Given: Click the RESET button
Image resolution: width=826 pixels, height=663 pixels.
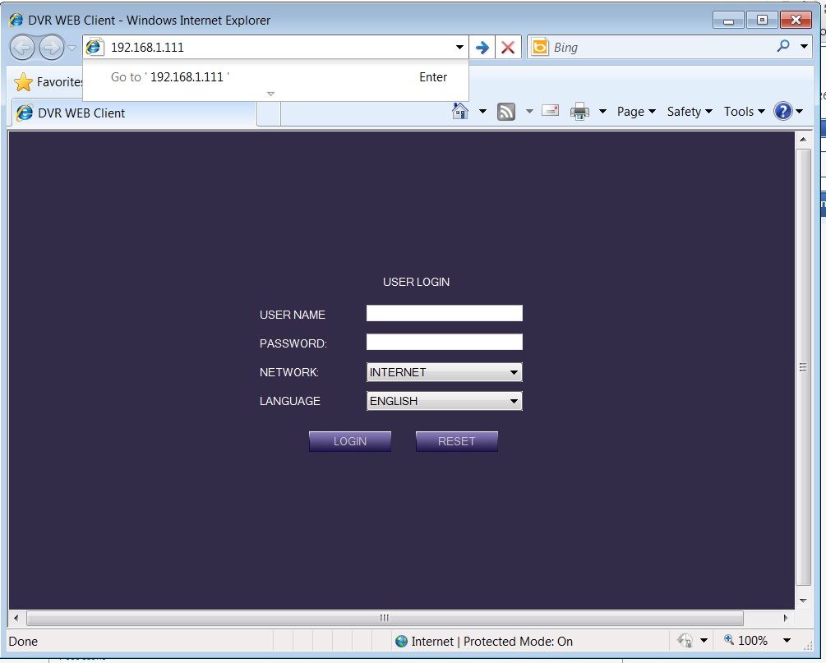Looking at the screenshot, I should [x=457, y=441].
